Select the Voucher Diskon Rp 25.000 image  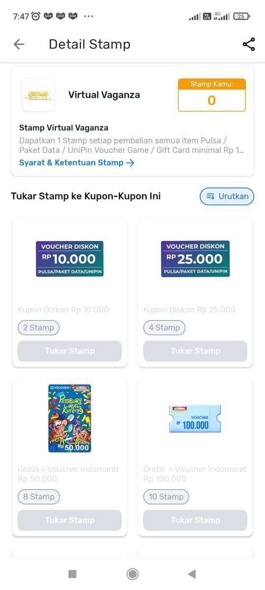coord(195,259)
